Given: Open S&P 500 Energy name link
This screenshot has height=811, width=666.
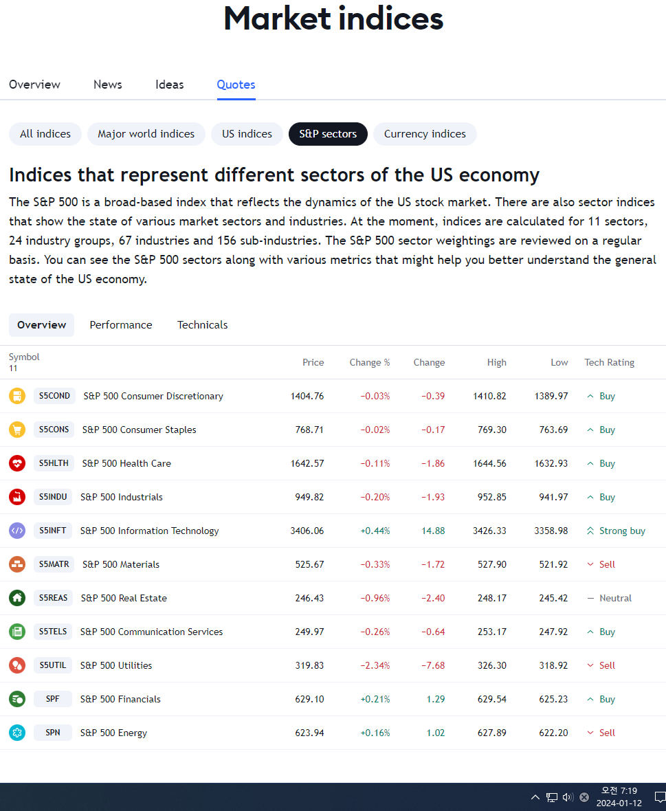Looking at the screenshot, I should coord(114,733).
